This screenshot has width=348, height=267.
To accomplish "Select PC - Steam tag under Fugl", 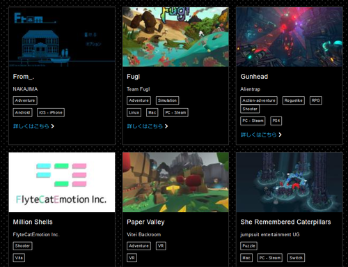I will [x=175, y=112].
